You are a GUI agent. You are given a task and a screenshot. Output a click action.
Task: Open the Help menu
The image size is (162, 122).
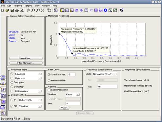pos(55,6)
